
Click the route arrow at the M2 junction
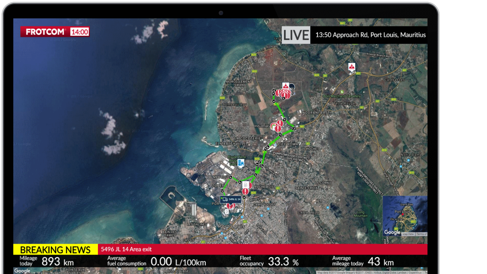click(294, 129)
